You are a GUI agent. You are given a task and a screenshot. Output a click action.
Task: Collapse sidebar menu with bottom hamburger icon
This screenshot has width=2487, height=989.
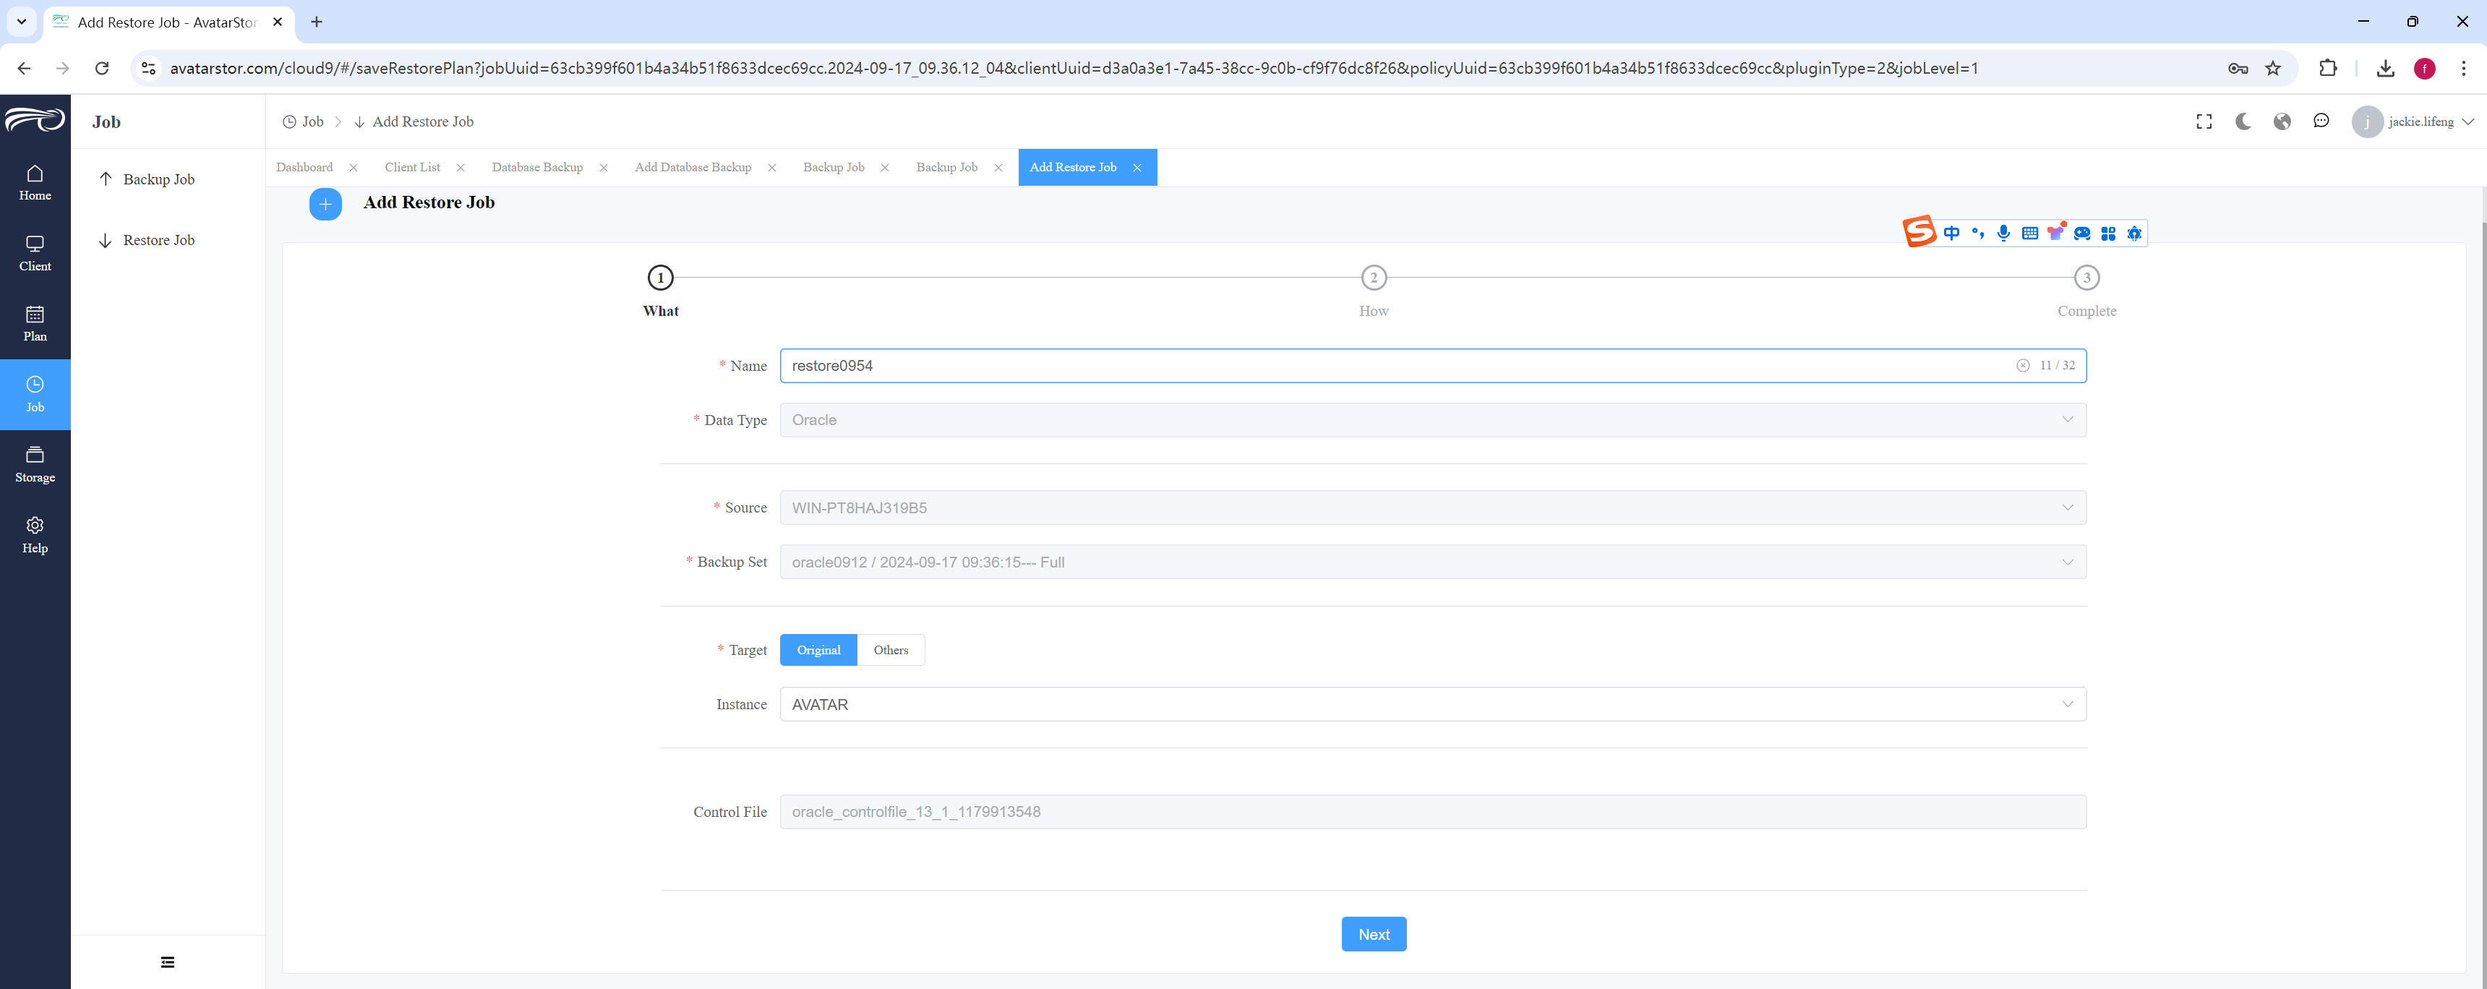168,962
